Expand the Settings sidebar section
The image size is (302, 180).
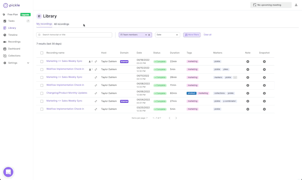click(x=28, y=63)
